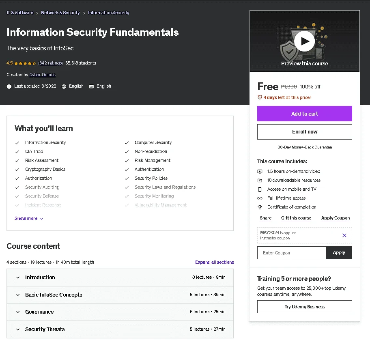Screen dimensions: 370x340
Task: Expand all course sections
Action: tap(214, 262)
